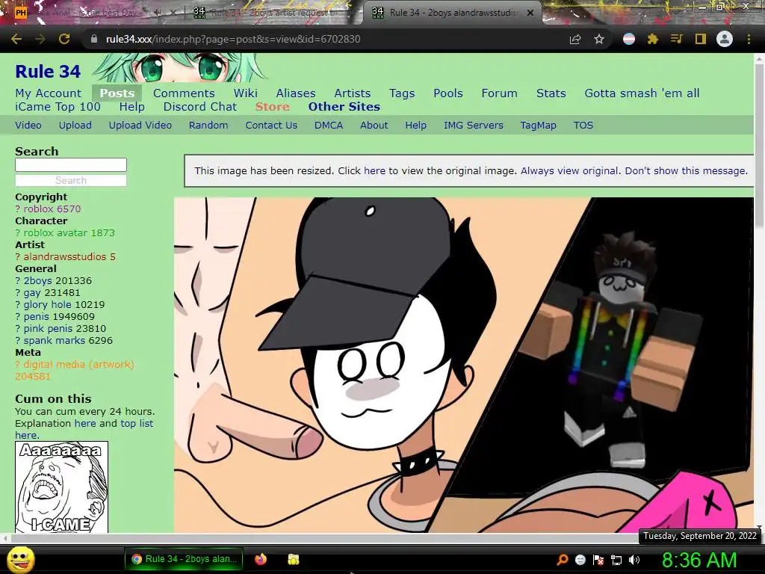Open the TOS page
765x574 pixels.
point(583,126)
